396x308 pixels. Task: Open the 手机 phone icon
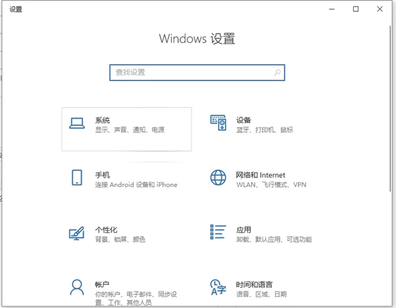coord(77,177)
